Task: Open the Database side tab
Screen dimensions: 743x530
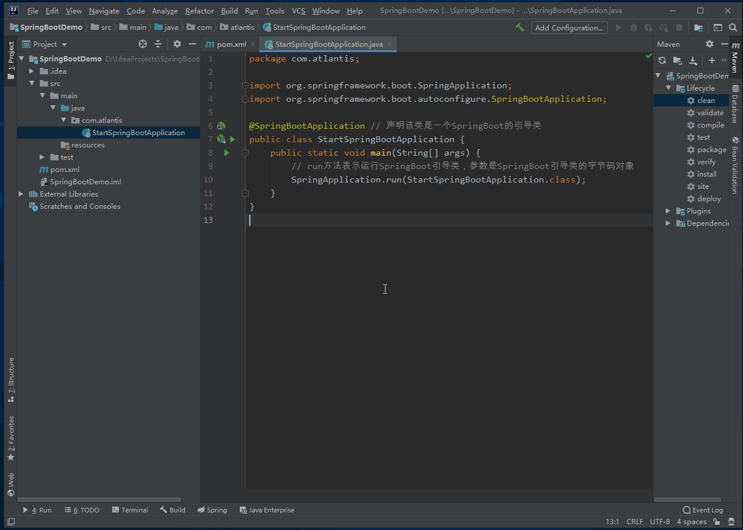Action: (x=735, y=104)
